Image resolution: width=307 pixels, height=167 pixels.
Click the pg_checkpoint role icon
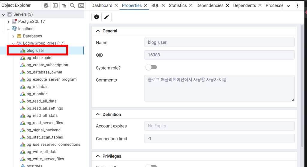(x=23, y=58)
